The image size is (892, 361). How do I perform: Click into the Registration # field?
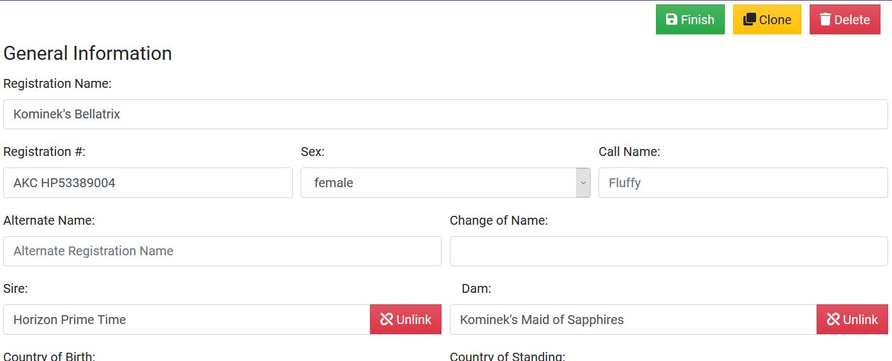point(147,183)
